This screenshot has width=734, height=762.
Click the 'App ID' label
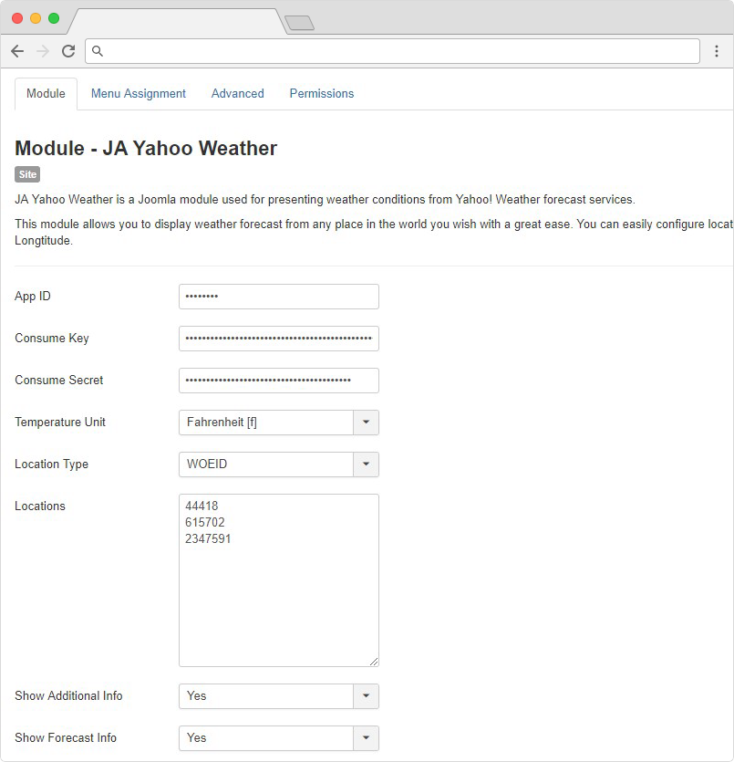click(33, 296)
